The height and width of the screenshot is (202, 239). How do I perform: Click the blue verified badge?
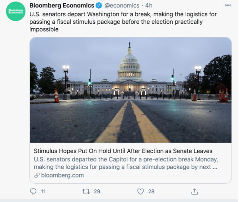[x=99, y=6]
